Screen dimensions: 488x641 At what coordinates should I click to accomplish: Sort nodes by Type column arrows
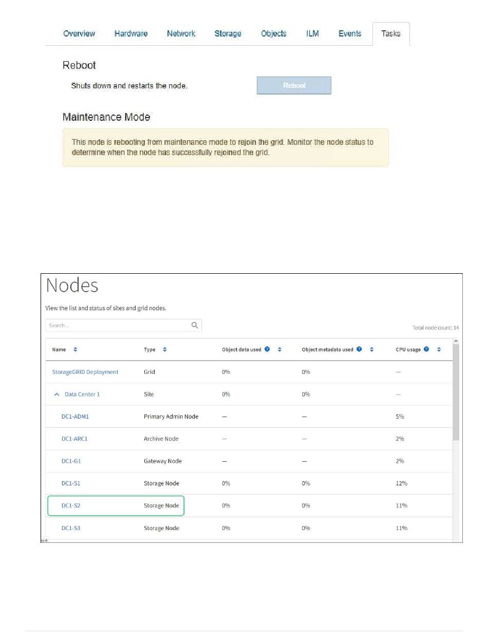point(165,349)
